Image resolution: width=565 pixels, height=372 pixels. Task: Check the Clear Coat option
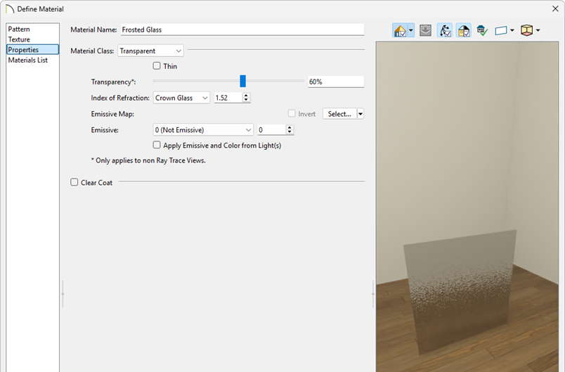[x=74, y=182]
